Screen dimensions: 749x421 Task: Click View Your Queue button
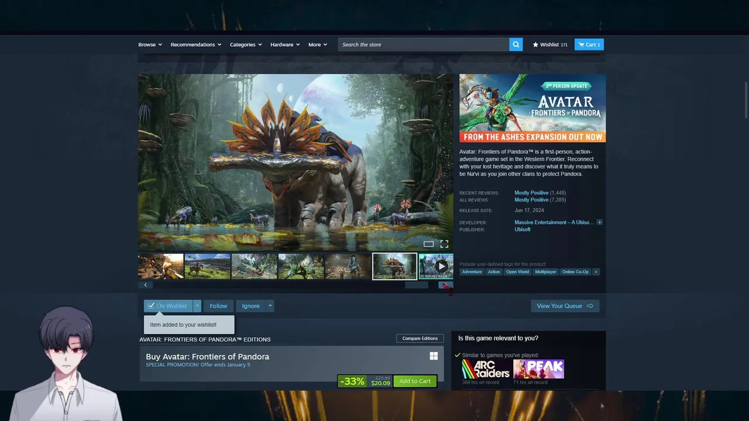565,306
